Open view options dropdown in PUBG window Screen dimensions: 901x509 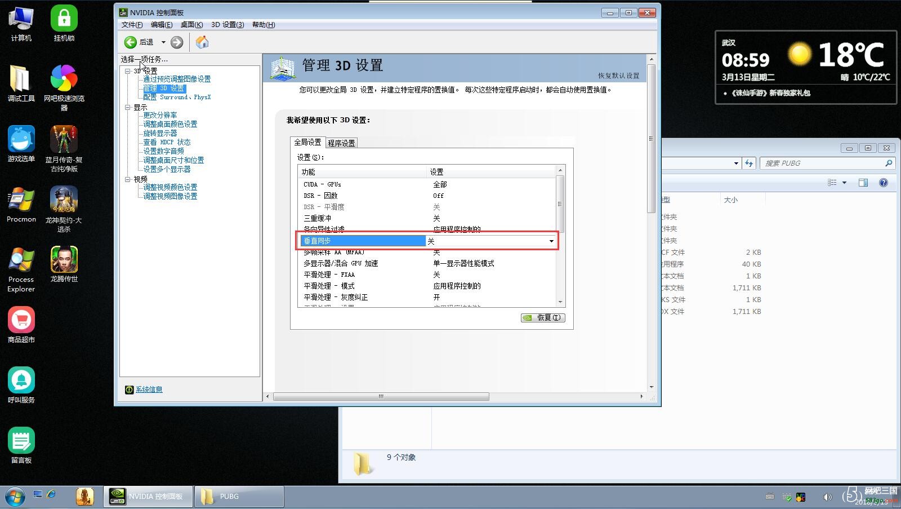[844, 183]
